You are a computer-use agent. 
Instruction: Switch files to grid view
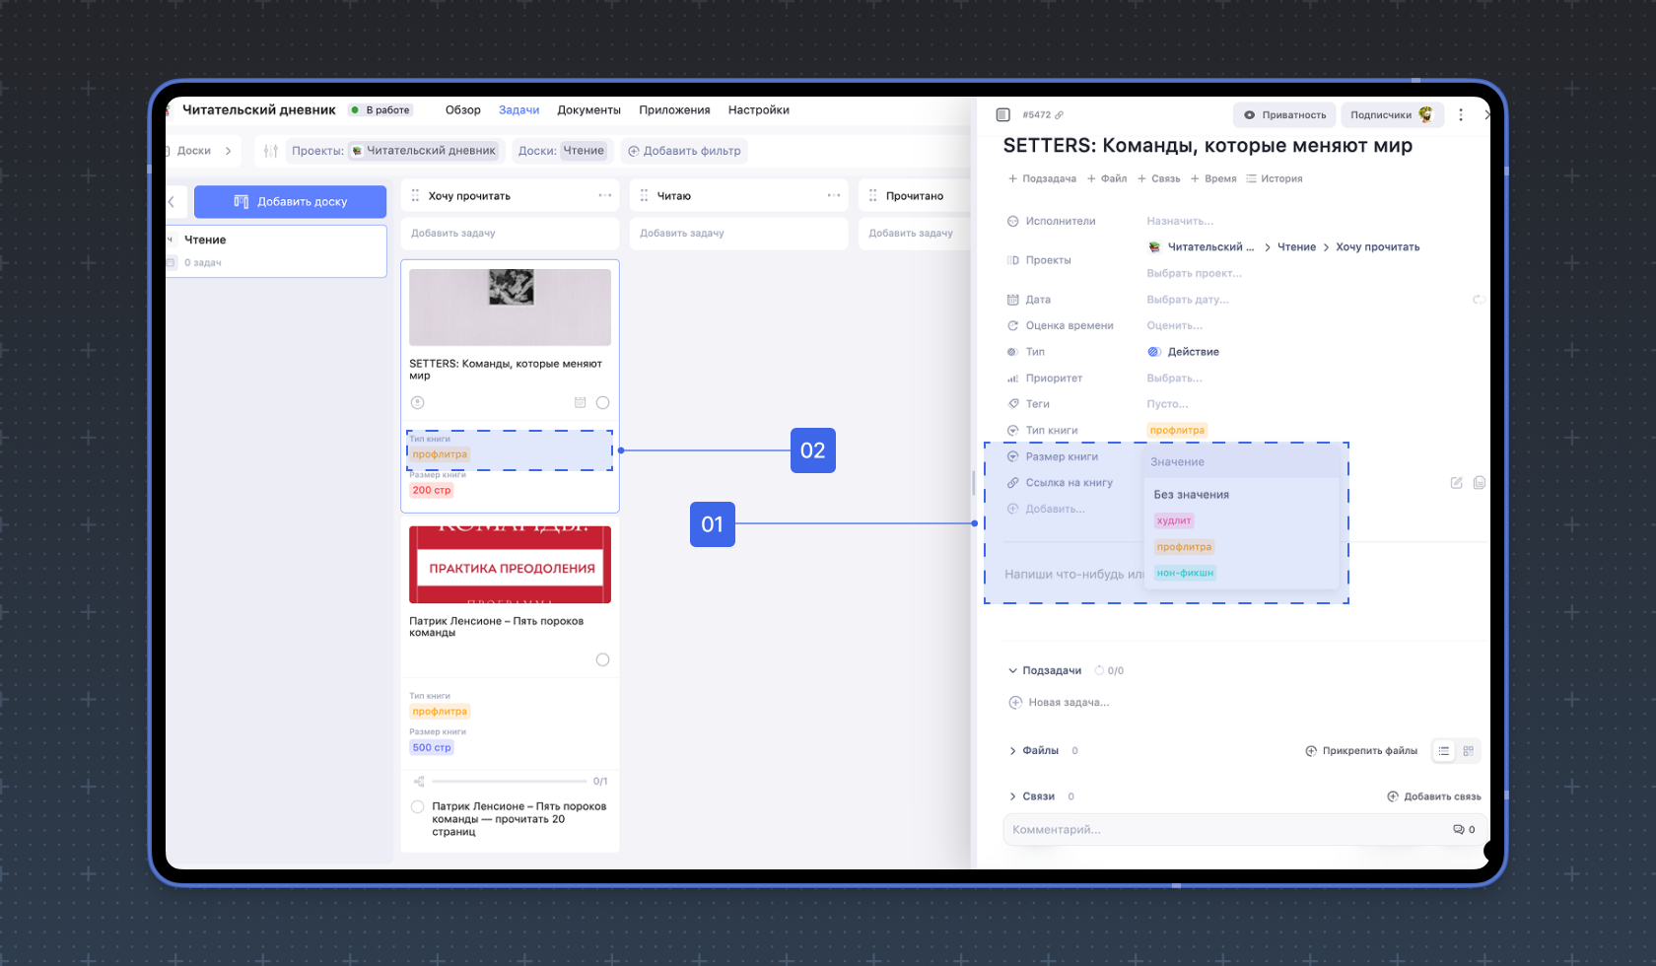(1468, 751)
